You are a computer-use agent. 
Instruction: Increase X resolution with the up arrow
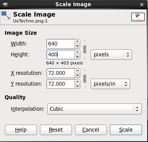click(x=77, y=71)
